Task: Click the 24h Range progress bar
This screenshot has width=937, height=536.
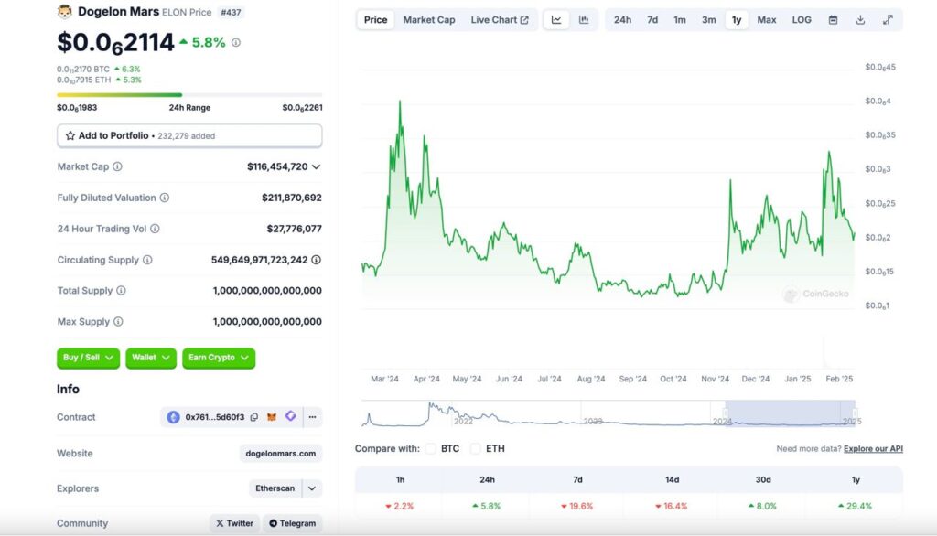Action: point(189,94)
